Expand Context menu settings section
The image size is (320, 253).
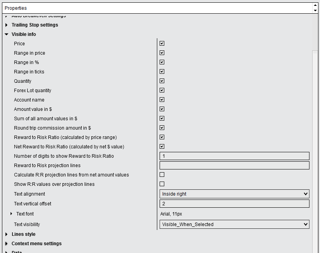click(6, 244)
